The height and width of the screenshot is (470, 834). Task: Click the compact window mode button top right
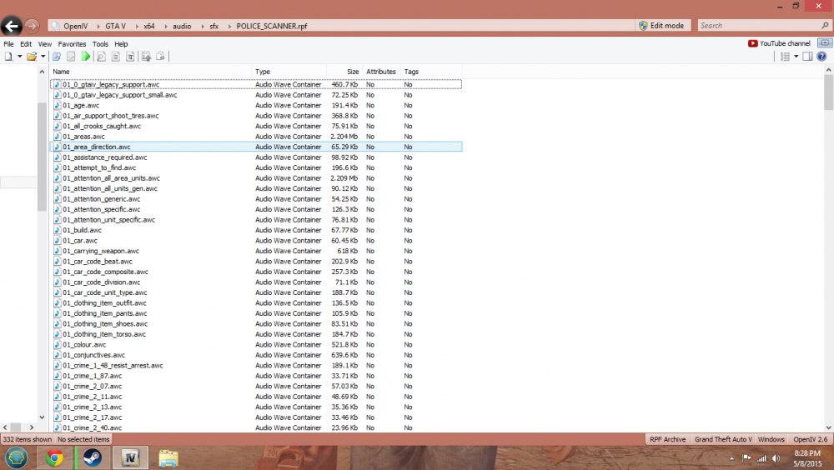(825, 43)
